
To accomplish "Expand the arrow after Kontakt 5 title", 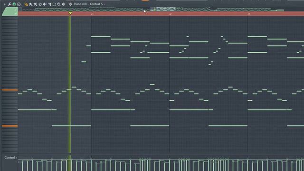I will pyautogui.click(x=104, y=4).
